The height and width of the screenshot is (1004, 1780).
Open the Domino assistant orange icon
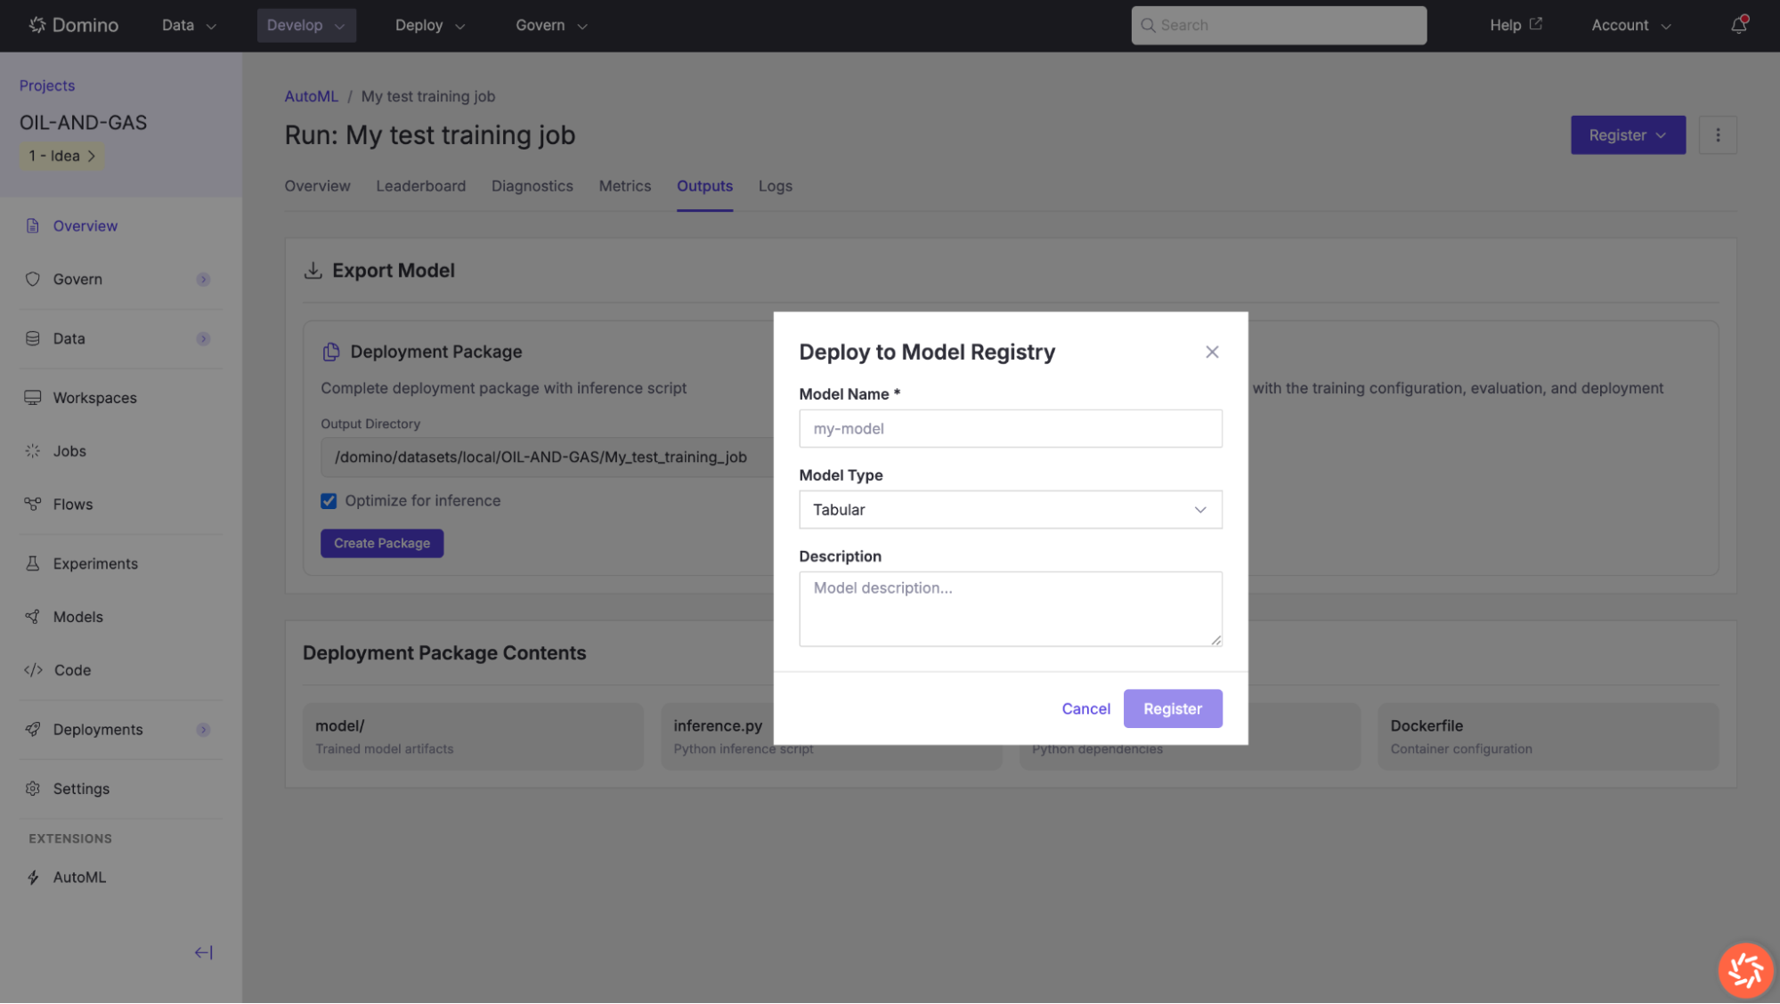[x=1745, y=969]
